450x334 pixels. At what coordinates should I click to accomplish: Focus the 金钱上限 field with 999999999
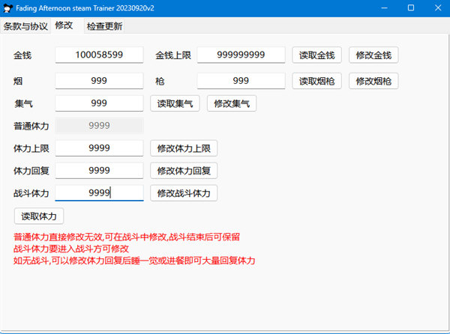coord(241,55)
